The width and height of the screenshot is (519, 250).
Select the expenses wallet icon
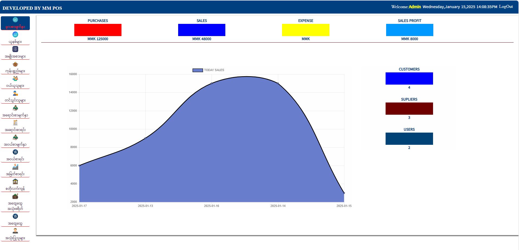[15, 196]
